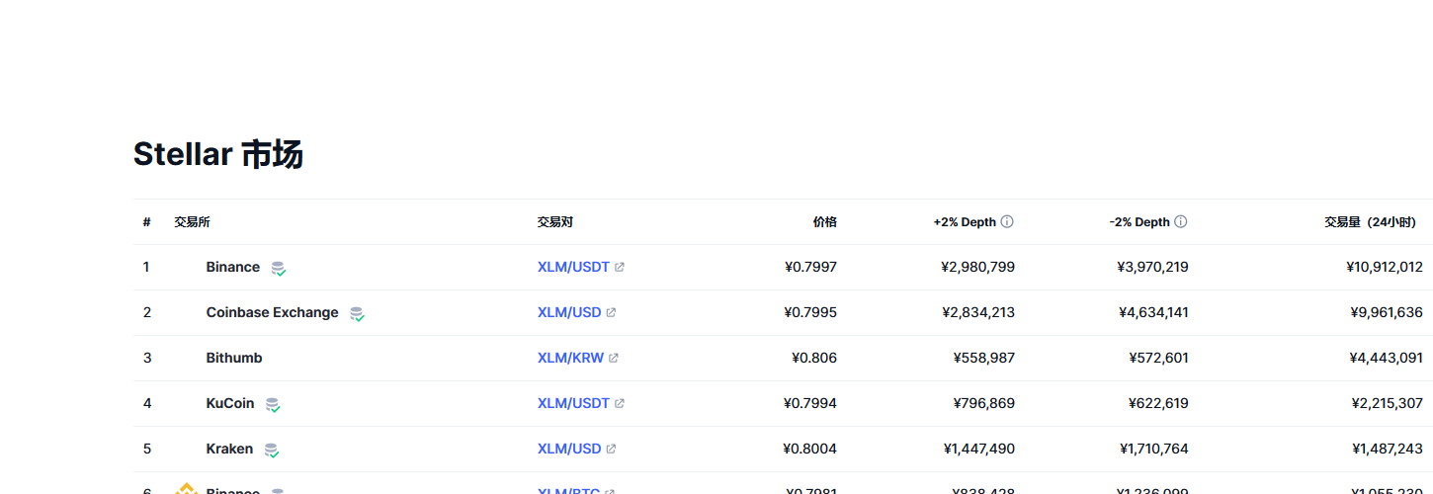
Task: Click the reserves icon next to Coinbase Exchange
Action: click(x=357, y=313)
